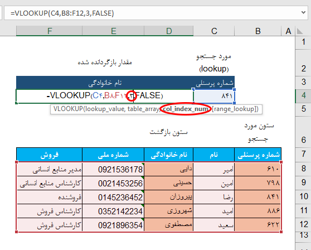Click the name cell 'امیر'
311x250 pixels.
click(x=214, y=169)
